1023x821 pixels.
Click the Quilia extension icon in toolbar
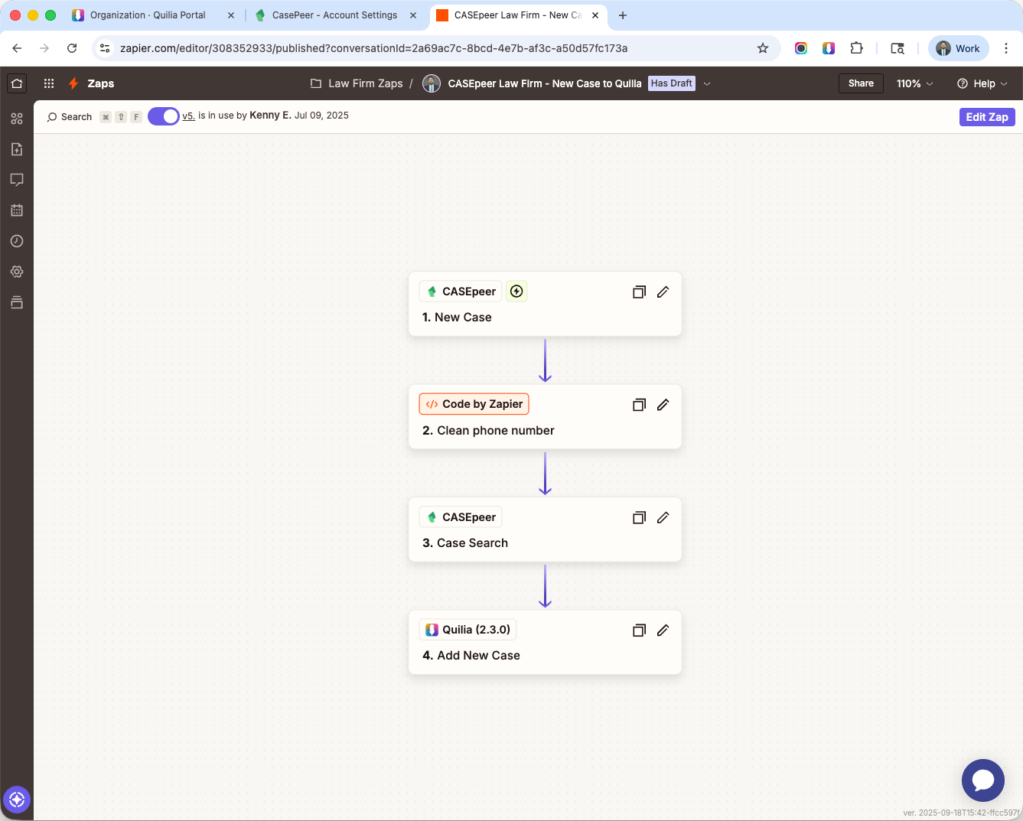[829, 48]
